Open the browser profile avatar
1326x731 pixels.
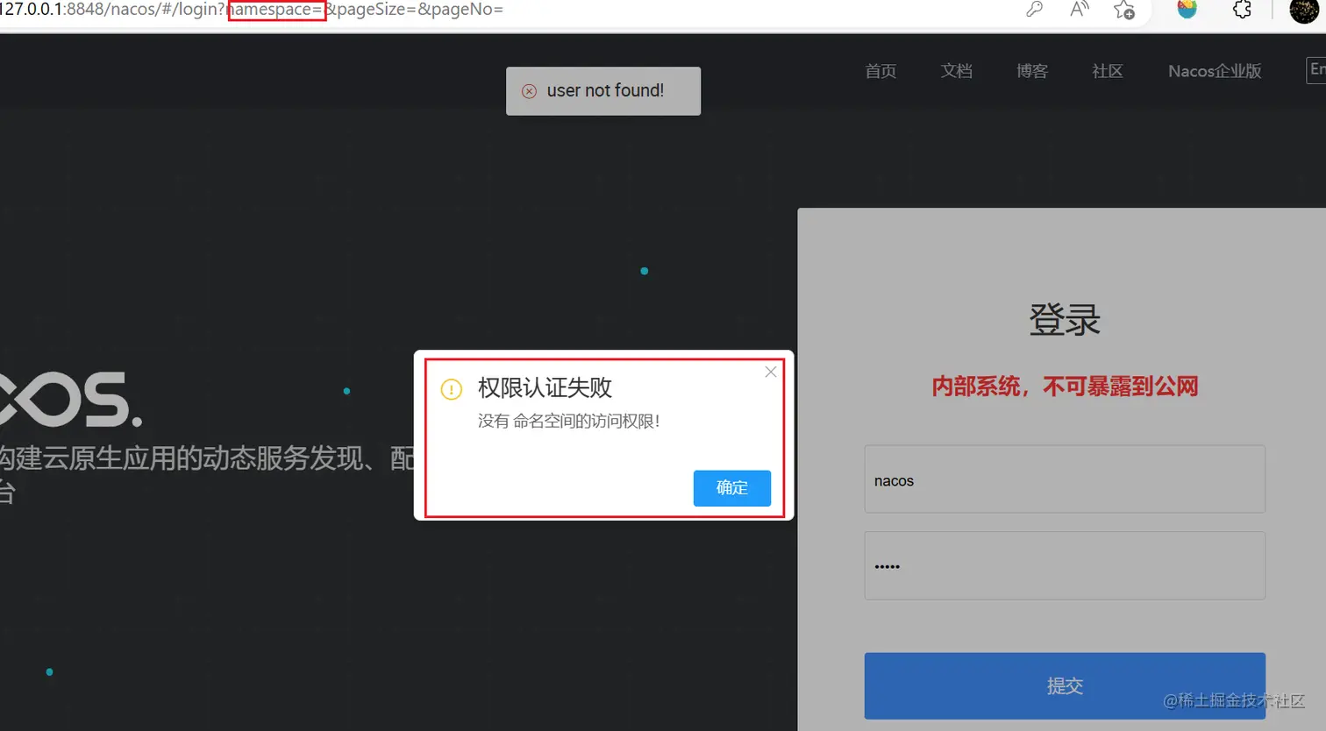point(1304,10)
